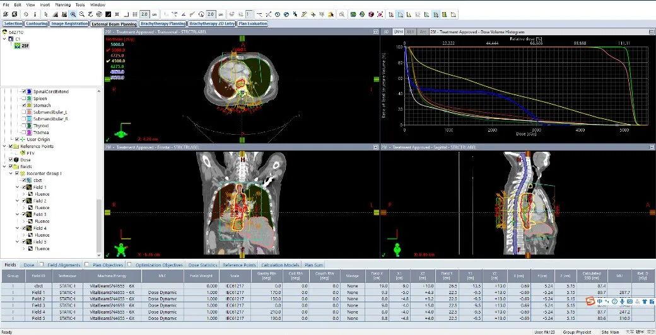Click the magenta 3D cube icon
The width and height of the screenshot is (656, 335).
(371, 14)
